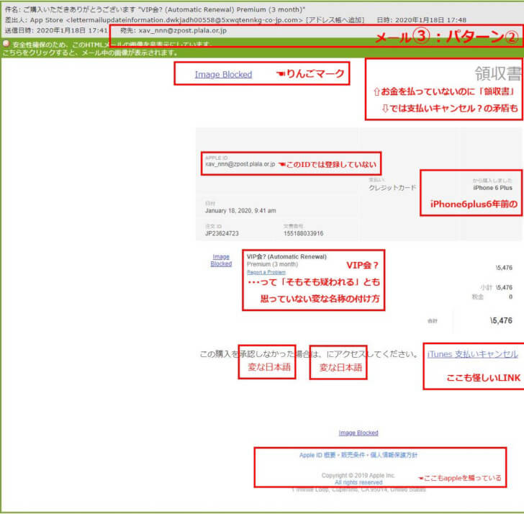Click the total amount \5,476 beside 合計
Viewport: 524px width, 514px height.
tap(501, 320)
